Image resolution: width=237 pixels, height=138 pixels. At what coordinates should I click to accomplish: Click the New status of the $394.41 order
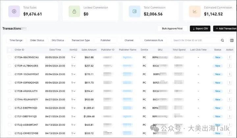[x=218, y=91]
